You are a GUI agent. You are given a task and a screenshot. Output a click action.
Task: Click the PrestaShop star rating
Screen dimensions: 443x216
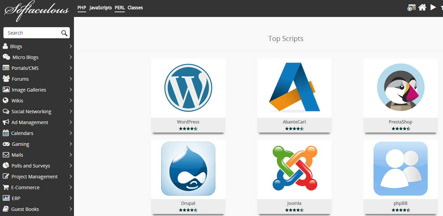pos(401,129)
